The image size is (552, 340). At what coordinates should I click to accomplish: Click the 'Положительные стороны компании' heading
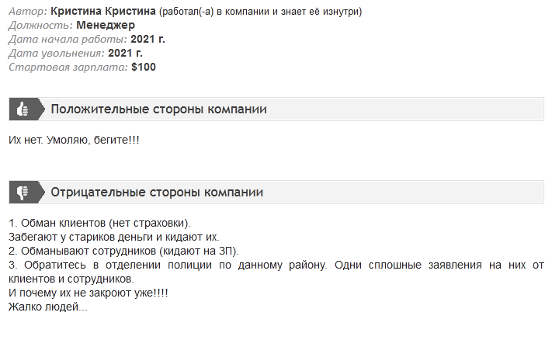159,109
